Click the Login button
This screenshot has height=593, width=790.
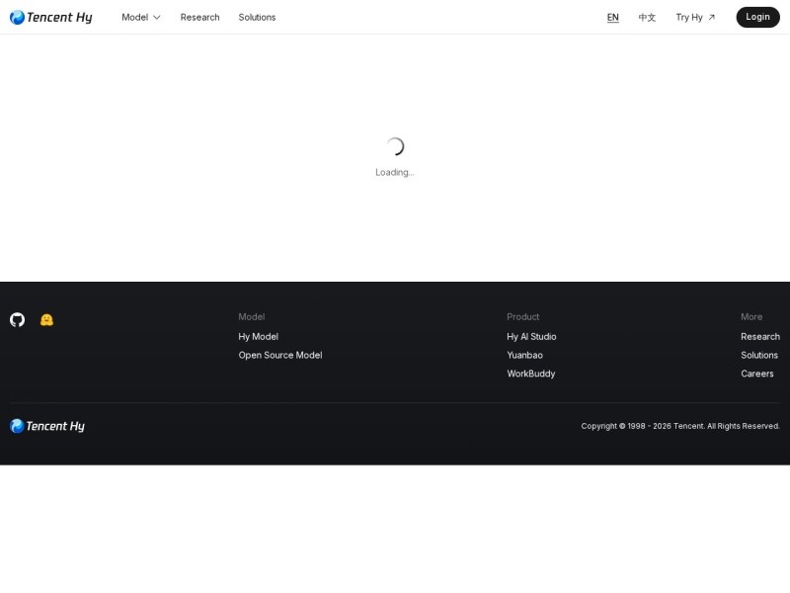(757, 17)
